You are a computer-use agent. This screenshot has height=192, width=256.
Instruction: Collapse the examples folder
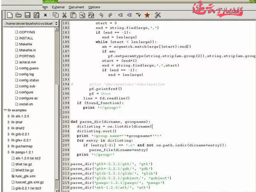click(x=4, y=110)
